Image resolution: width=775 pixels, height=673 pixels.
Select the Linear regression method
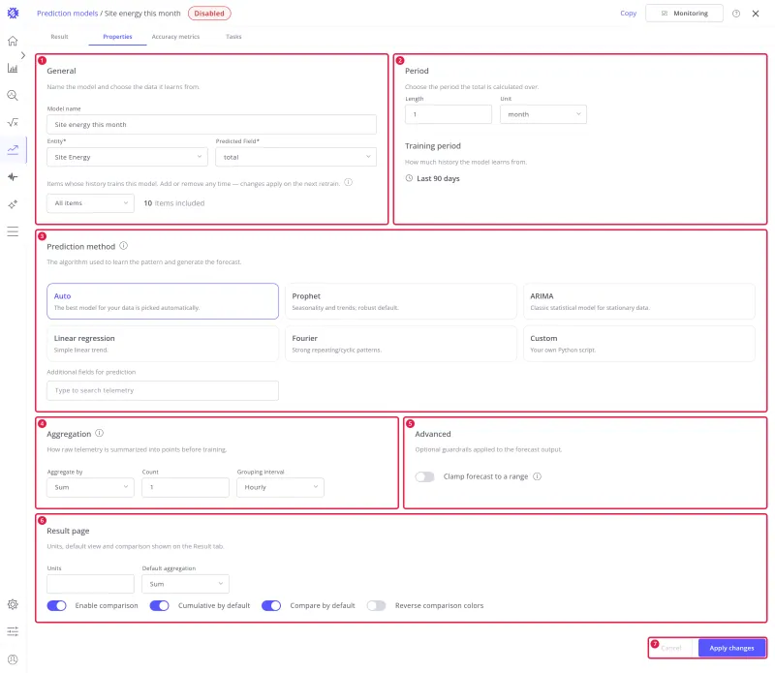[x=163, y=344]
